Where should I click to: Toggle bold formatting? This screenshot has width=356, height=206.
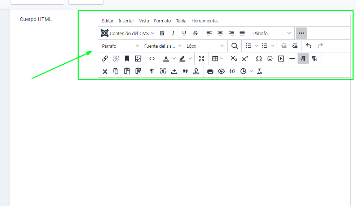(162, 33)
